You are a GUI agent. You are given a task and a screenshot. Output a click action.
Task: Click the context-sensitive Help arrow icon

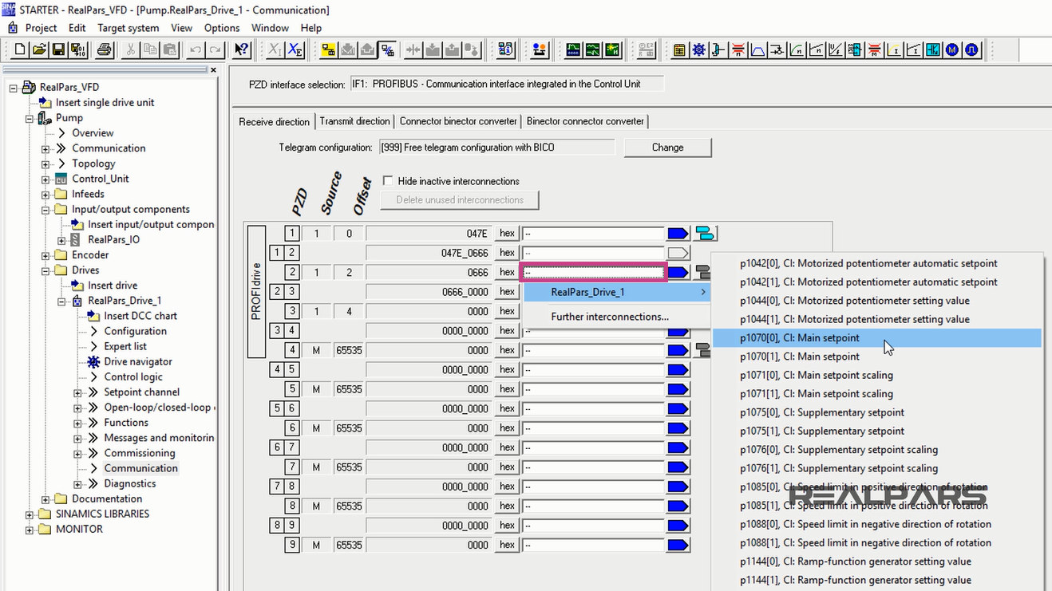(241, 49)
